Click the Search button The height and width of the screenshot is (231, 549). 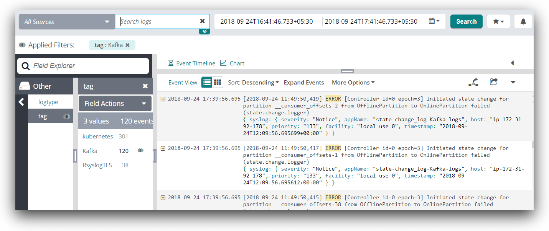[x=466, y=22]
